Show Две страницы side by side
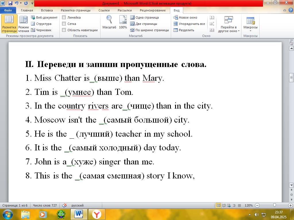294x220 pixels. 144,24
